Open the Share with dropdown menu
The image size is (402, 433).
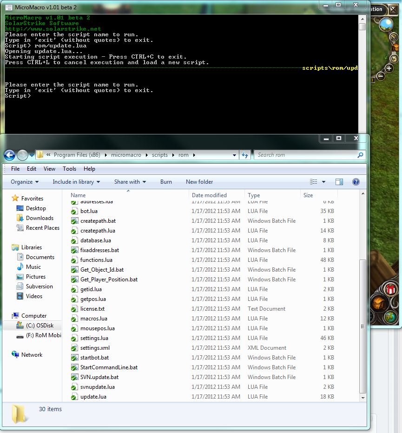coord(130,182)
